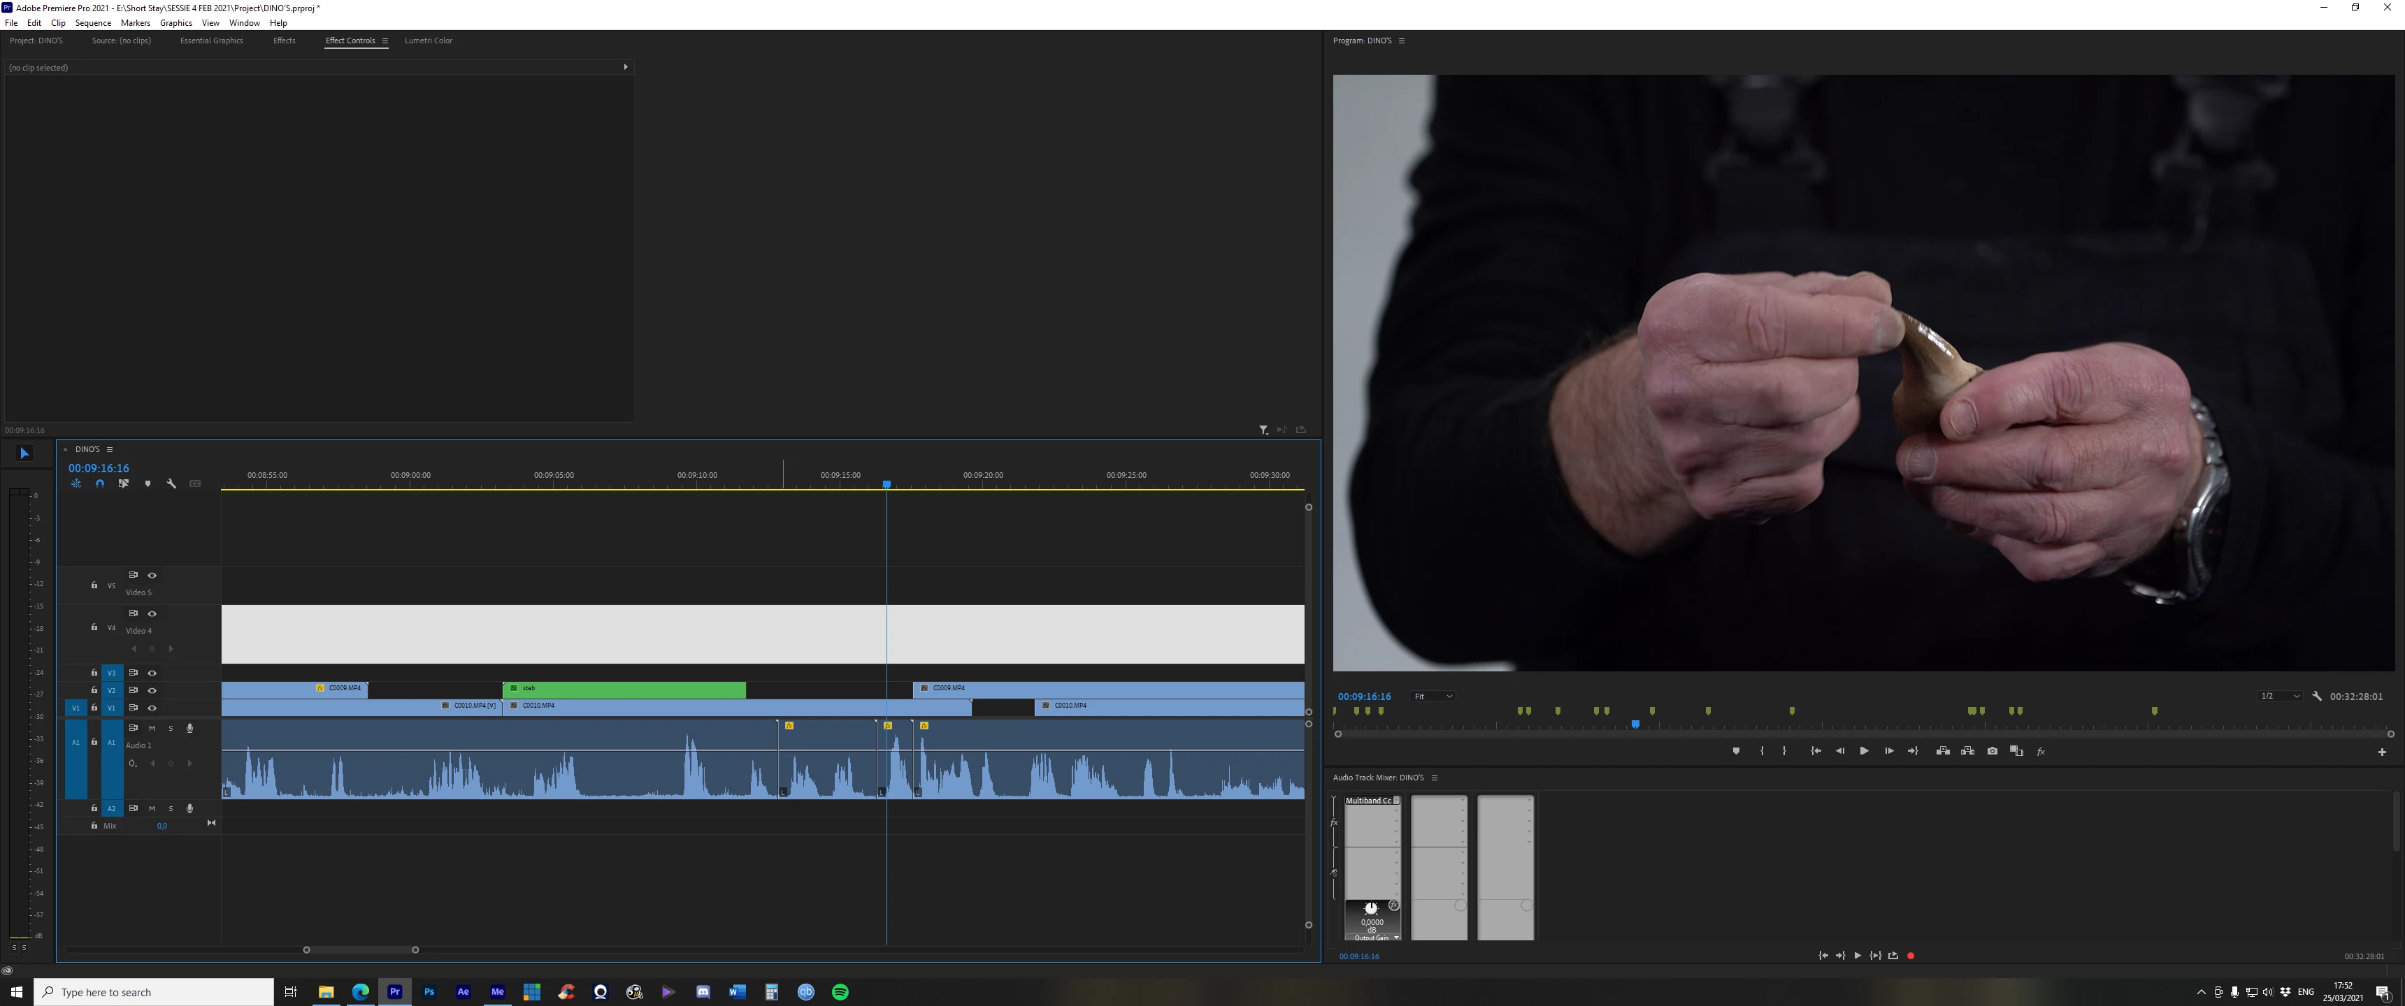Click the Add Marker icon in timeline toolbar
This screenshot has height=1006, width=2405.
pyautogui.click(x=148, y=483)
